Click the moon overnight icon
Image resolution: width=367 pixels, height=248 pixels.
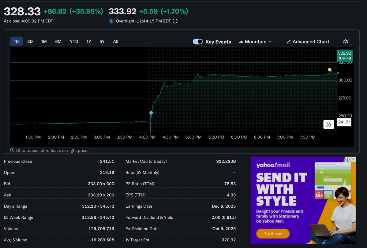tap(112, 21)
